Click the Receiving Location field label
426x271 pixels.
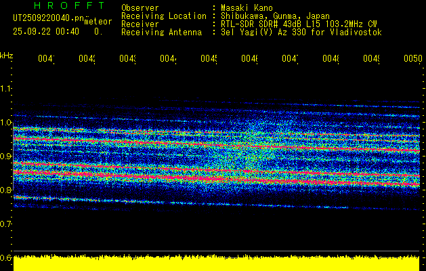pyautogui.click(x=163, y=16)
